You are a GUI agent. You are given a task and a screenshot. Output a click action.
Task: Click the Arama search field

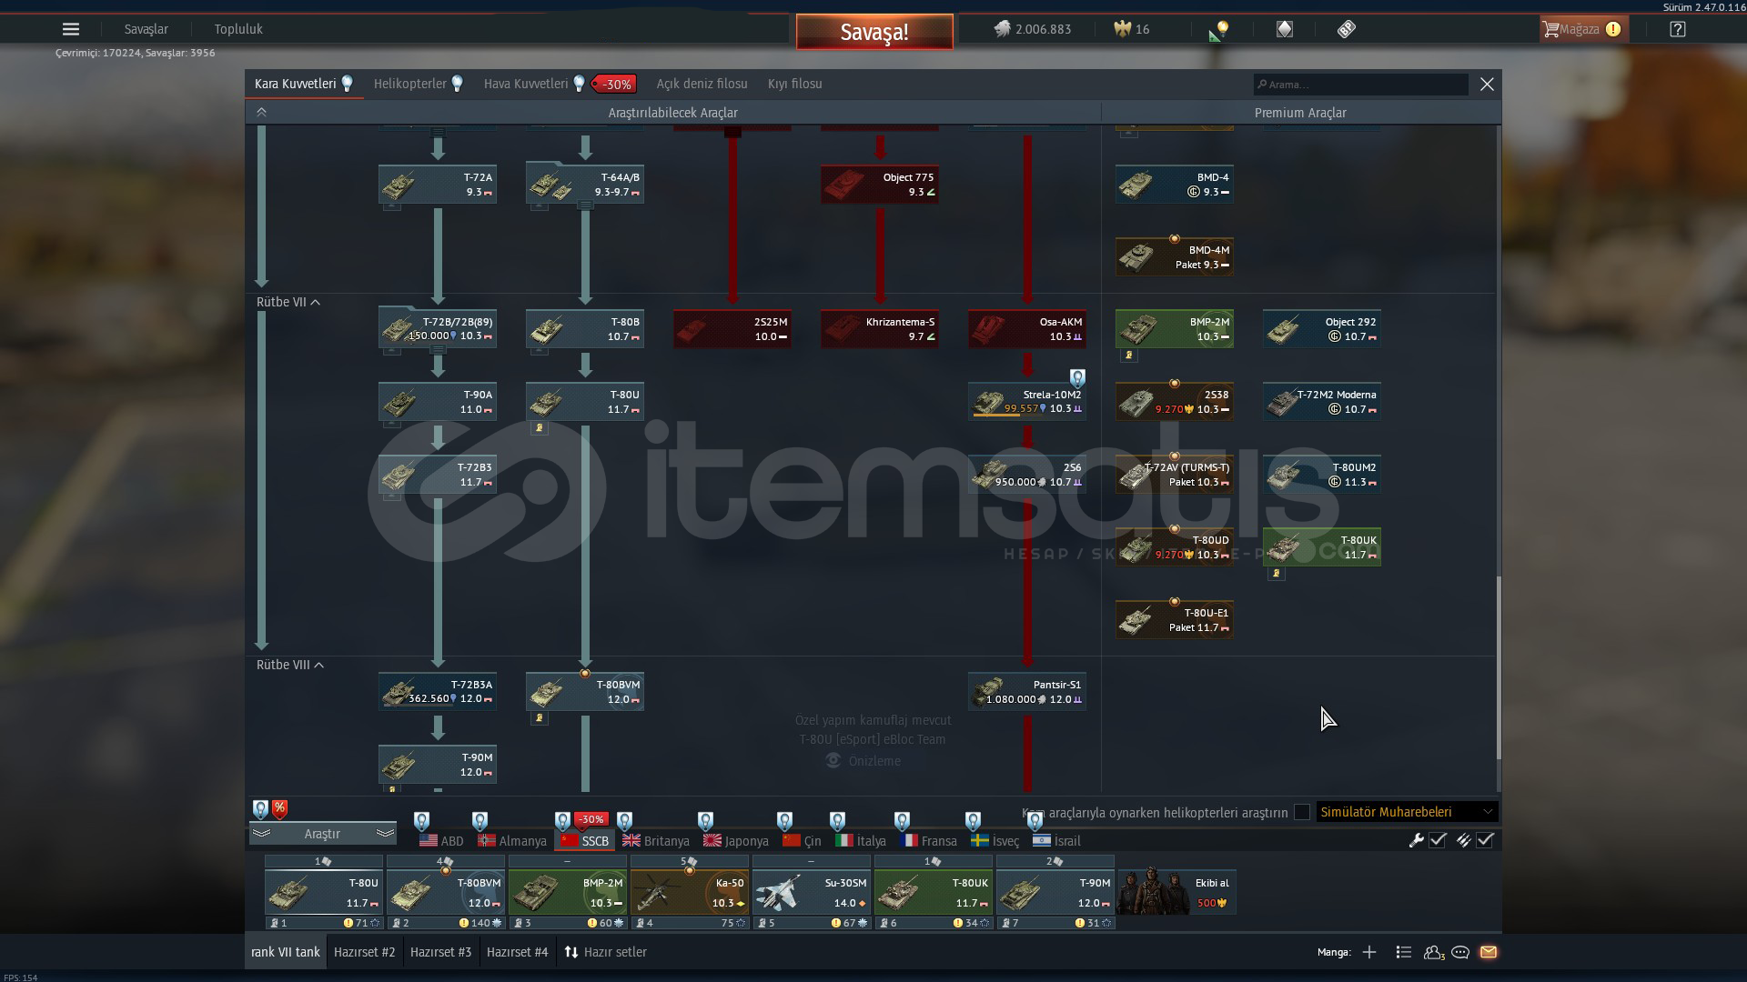(x=1360, y=84)
